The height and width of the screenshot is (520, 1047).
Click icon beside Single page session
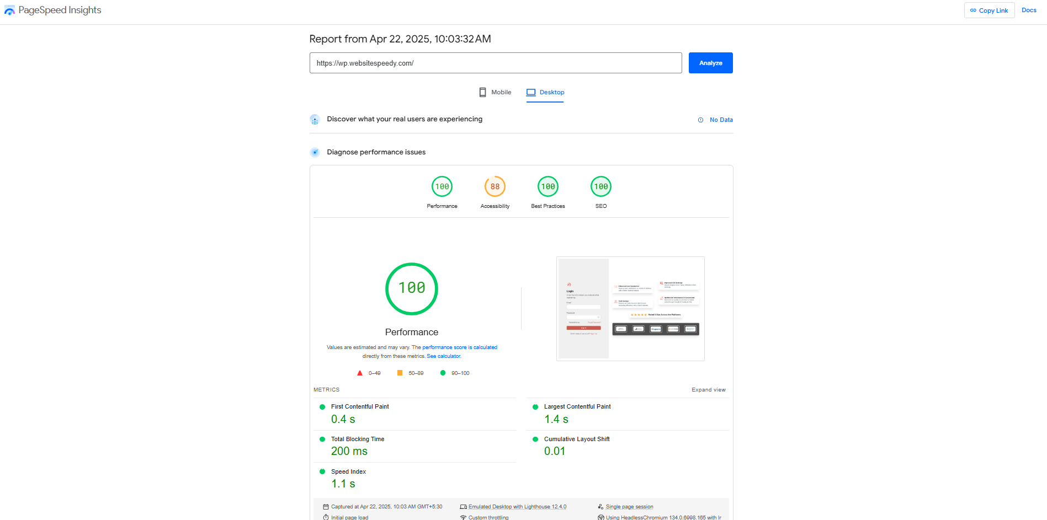coord(600,507)
